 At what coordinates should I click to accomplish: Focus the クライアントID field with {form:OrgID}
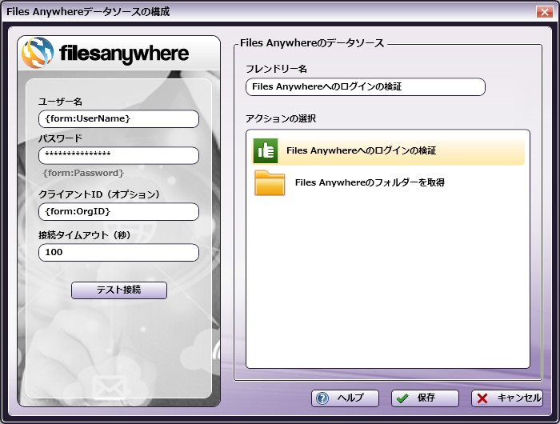[118, 212]
